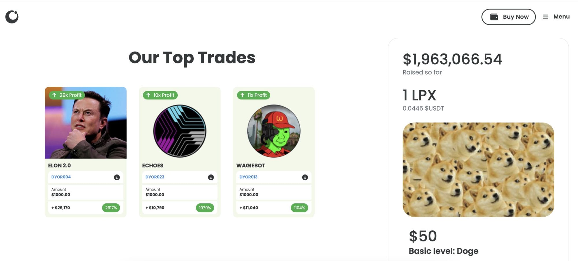Screen dimensions: 578x261
Task: Open the DYOR004 link
Action: coord(61,177)
